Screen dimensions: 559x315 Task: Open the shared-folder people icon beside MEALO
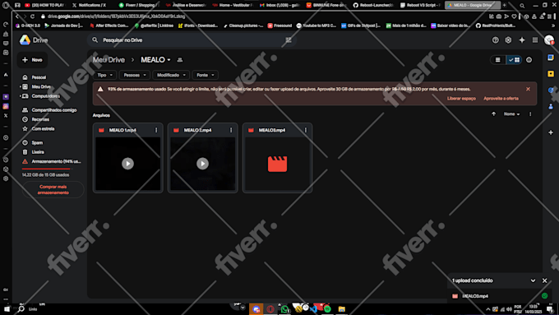click(x=180, y=60)
